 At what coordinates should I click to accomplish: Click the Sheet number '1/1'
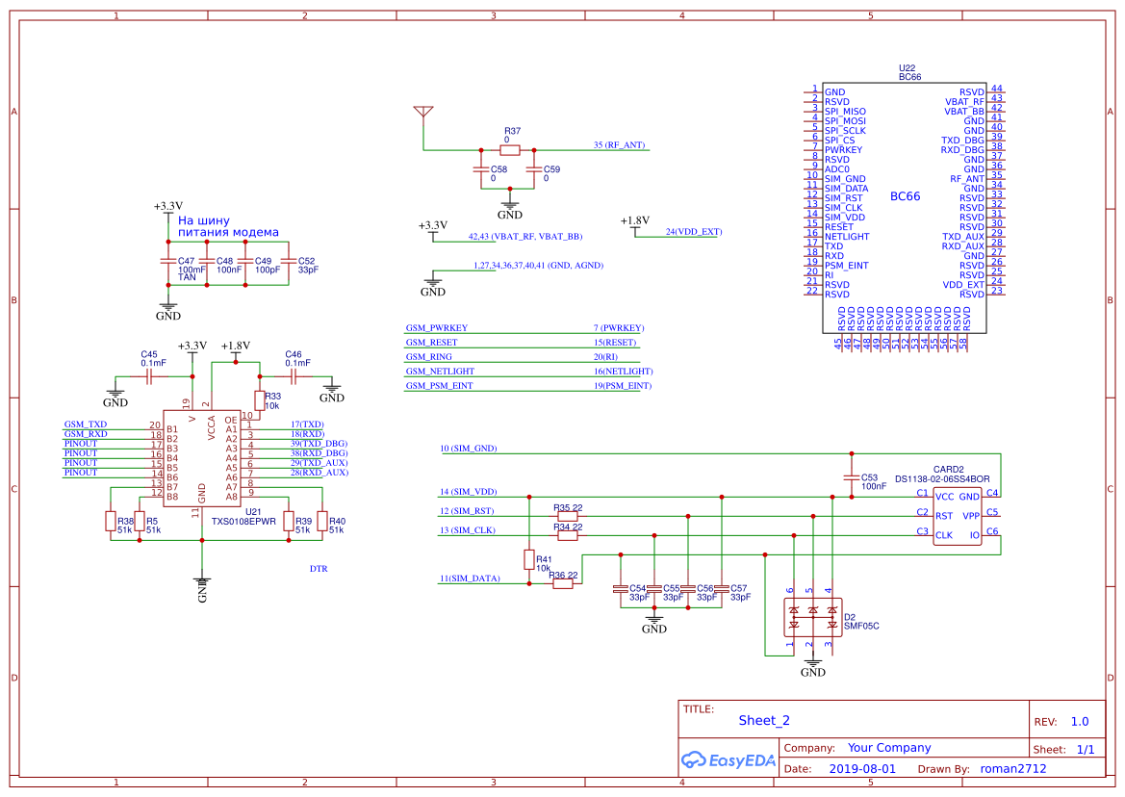1086,750
